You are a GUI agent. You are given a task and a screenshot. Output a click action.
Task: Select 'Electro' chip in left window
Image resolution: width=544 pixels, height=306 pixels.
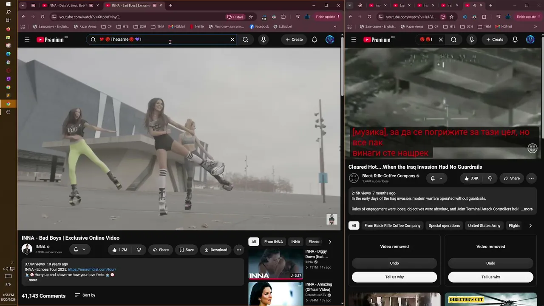(314, 242)
